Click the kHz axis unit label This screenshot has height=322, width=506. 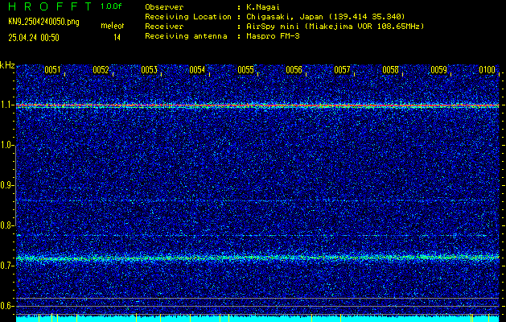click(x=7, y=65)
